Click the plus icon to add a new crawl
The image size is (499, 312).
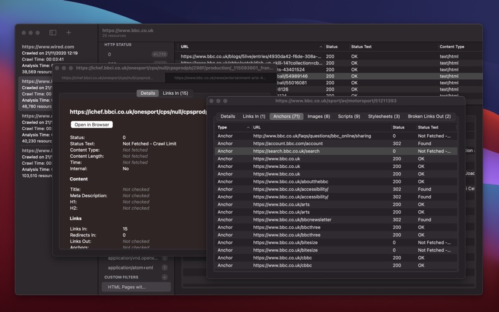[69, 32]
